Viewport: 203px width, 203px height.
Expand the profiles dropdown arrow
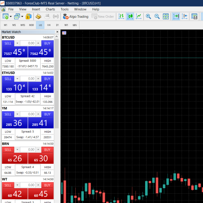click(x=22, y=16)
